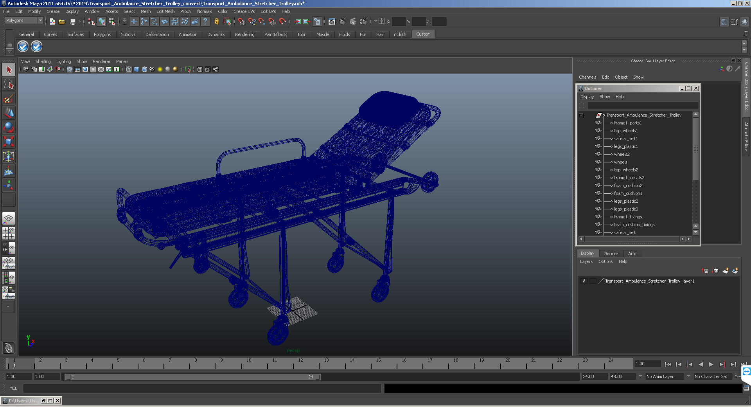Switch to the Polygons shelf tab
Viewport: 751px width, 407px height.
[x=102, y=34]
